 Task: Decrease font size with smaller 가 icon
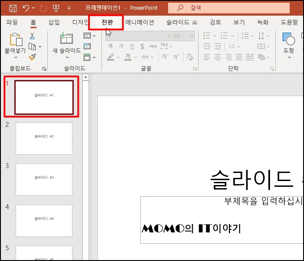pyautogui.click(x=177, y=57)
